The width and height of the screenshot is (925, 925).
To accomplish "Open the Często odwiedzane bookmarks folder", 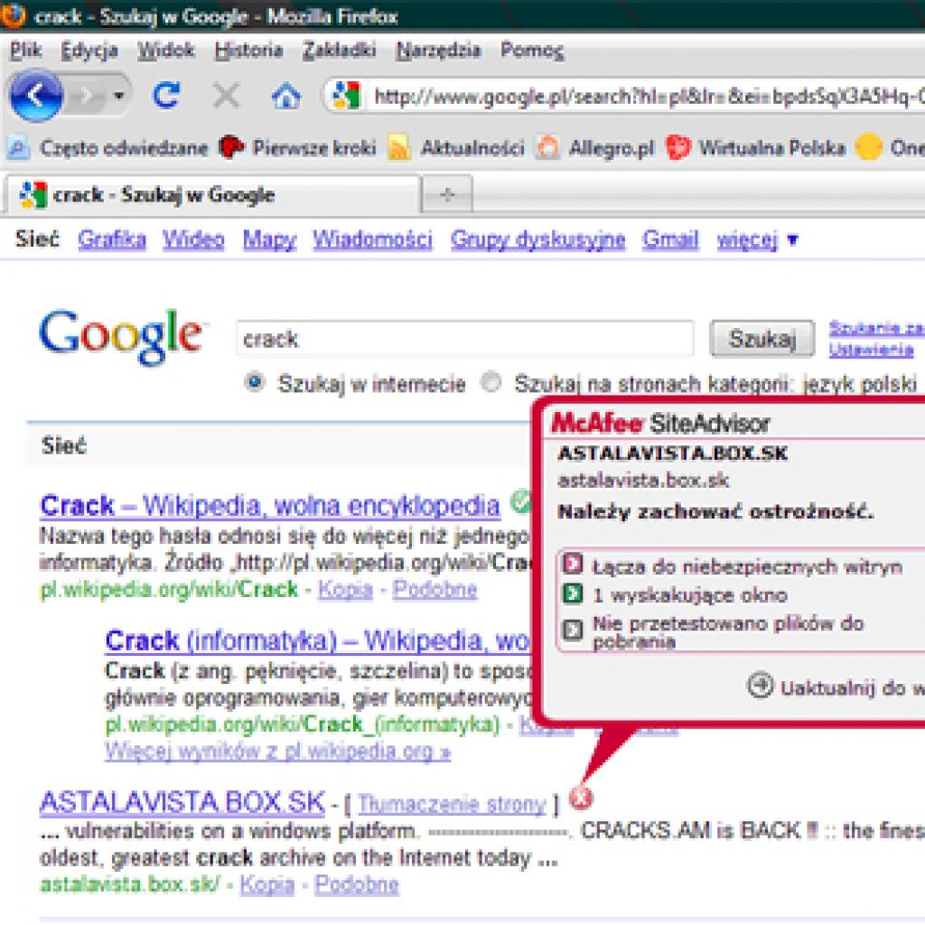I will point(107,147).
